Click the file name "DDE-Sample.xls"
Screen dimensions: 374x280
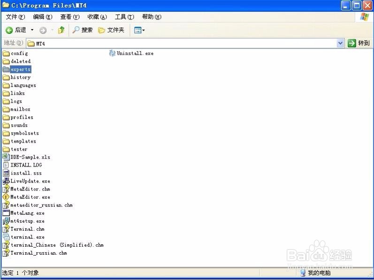click(x=31, y=157)
